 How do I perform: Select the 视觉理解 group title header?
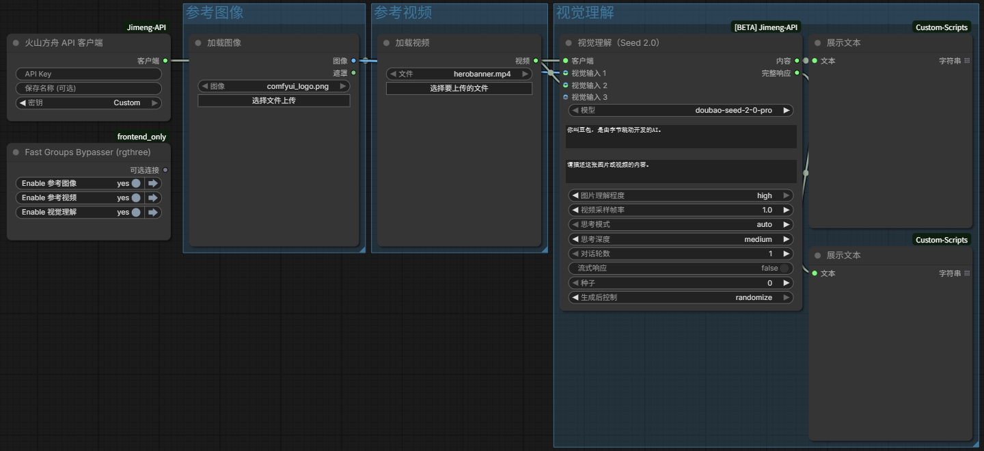click(x=585, y=12)
